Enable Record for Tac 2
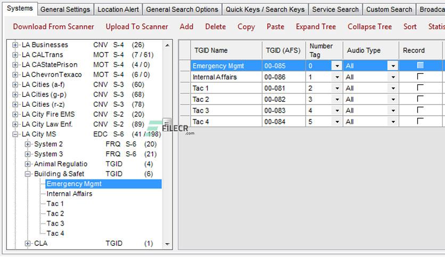This screenshot has width=445, height=257. click(421, 99)
